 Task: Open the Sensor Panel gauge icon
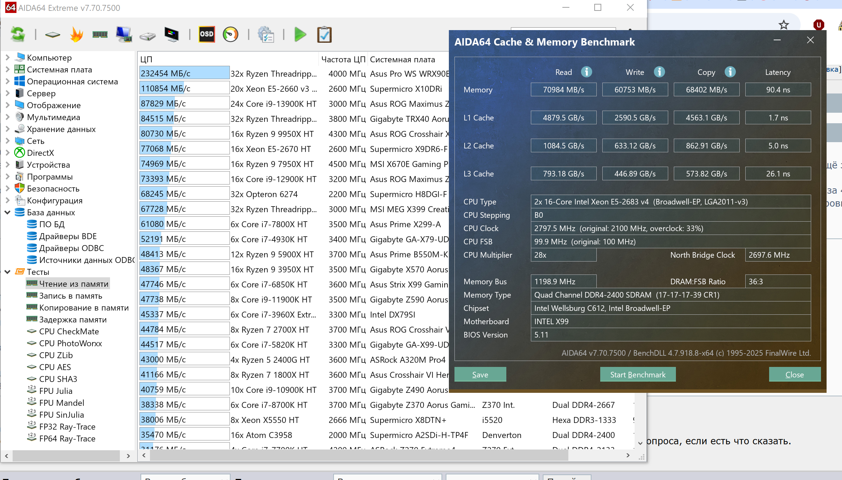click(x=231, y=35)
